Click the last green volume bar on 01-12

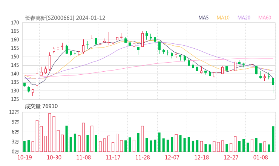273,139
